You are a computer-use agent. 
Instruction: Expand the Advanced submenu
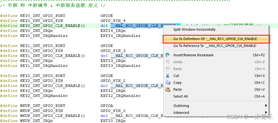(x=216, y=113)
